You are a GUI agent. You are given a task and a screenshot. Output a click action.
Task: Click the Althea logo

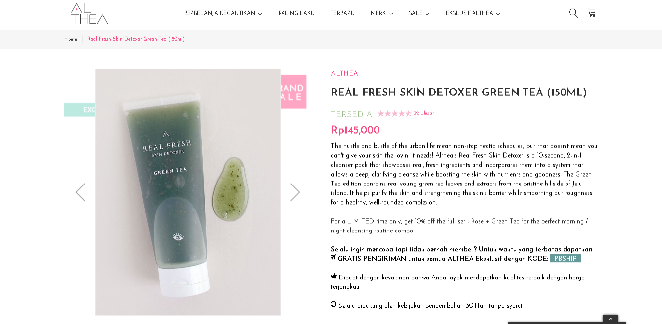point(90,14)
